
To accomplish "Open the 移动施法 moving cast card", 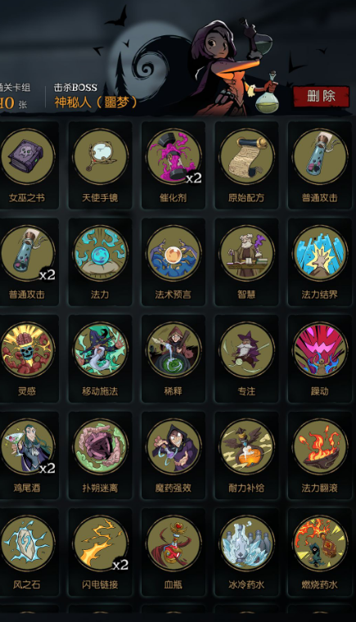I will point(101,358).
